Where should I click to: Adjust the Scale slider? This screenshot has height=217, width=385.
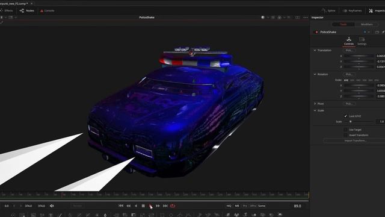(x=359, y=122)
